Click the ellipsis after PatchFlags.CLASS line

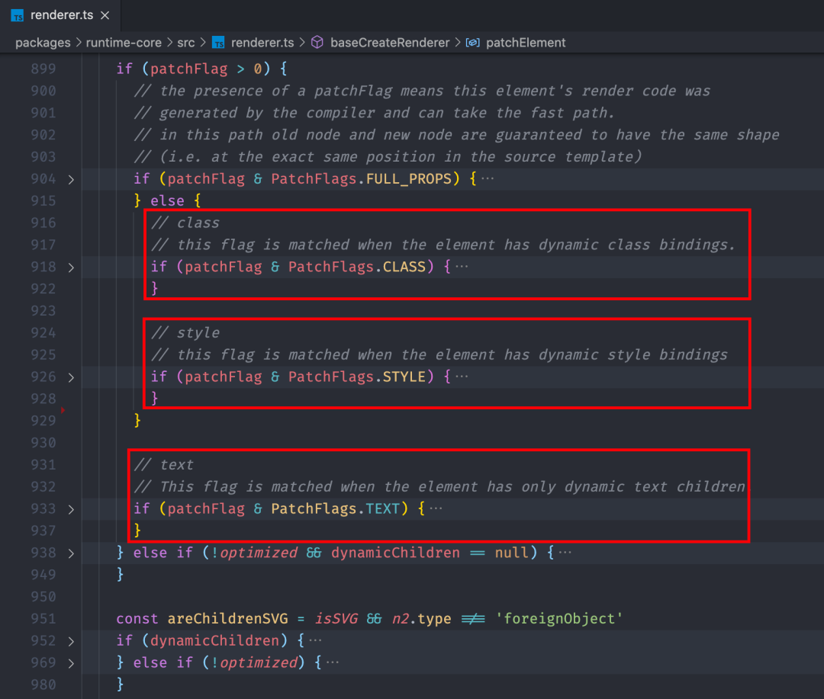coord(462,267)
